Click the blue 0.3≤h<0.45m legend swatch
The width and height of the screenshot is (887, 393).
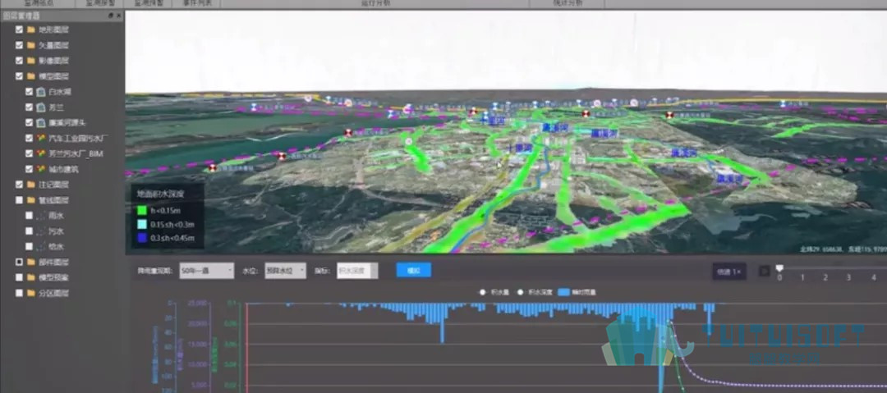(142, 238)
